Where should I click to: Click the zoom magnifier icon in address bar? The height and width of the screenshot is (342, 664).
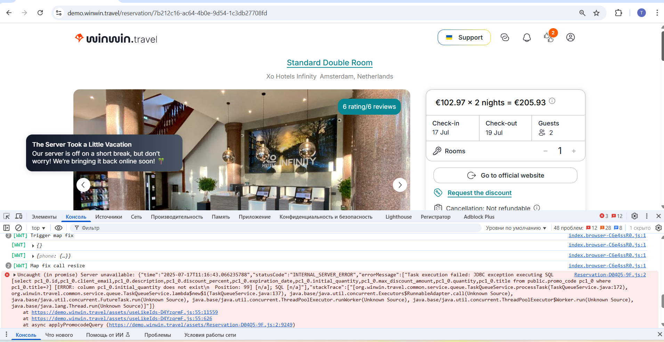[x=582, y=13]
